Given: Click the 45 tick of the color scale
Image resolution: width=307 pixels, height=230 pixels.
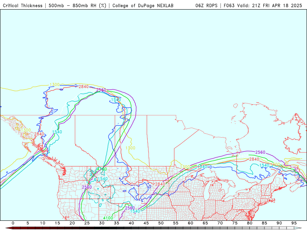Looking at the screenshot, I should [x=146, y=223].
